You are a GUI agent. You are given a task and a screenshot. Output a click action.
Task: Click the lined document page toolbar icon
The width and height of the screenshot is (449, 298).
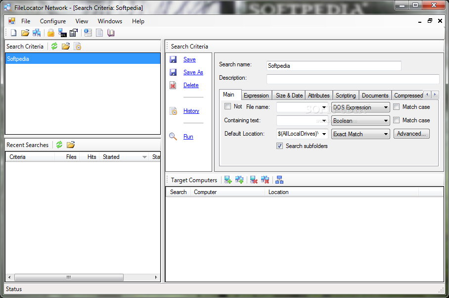click(x=99, y=33)
